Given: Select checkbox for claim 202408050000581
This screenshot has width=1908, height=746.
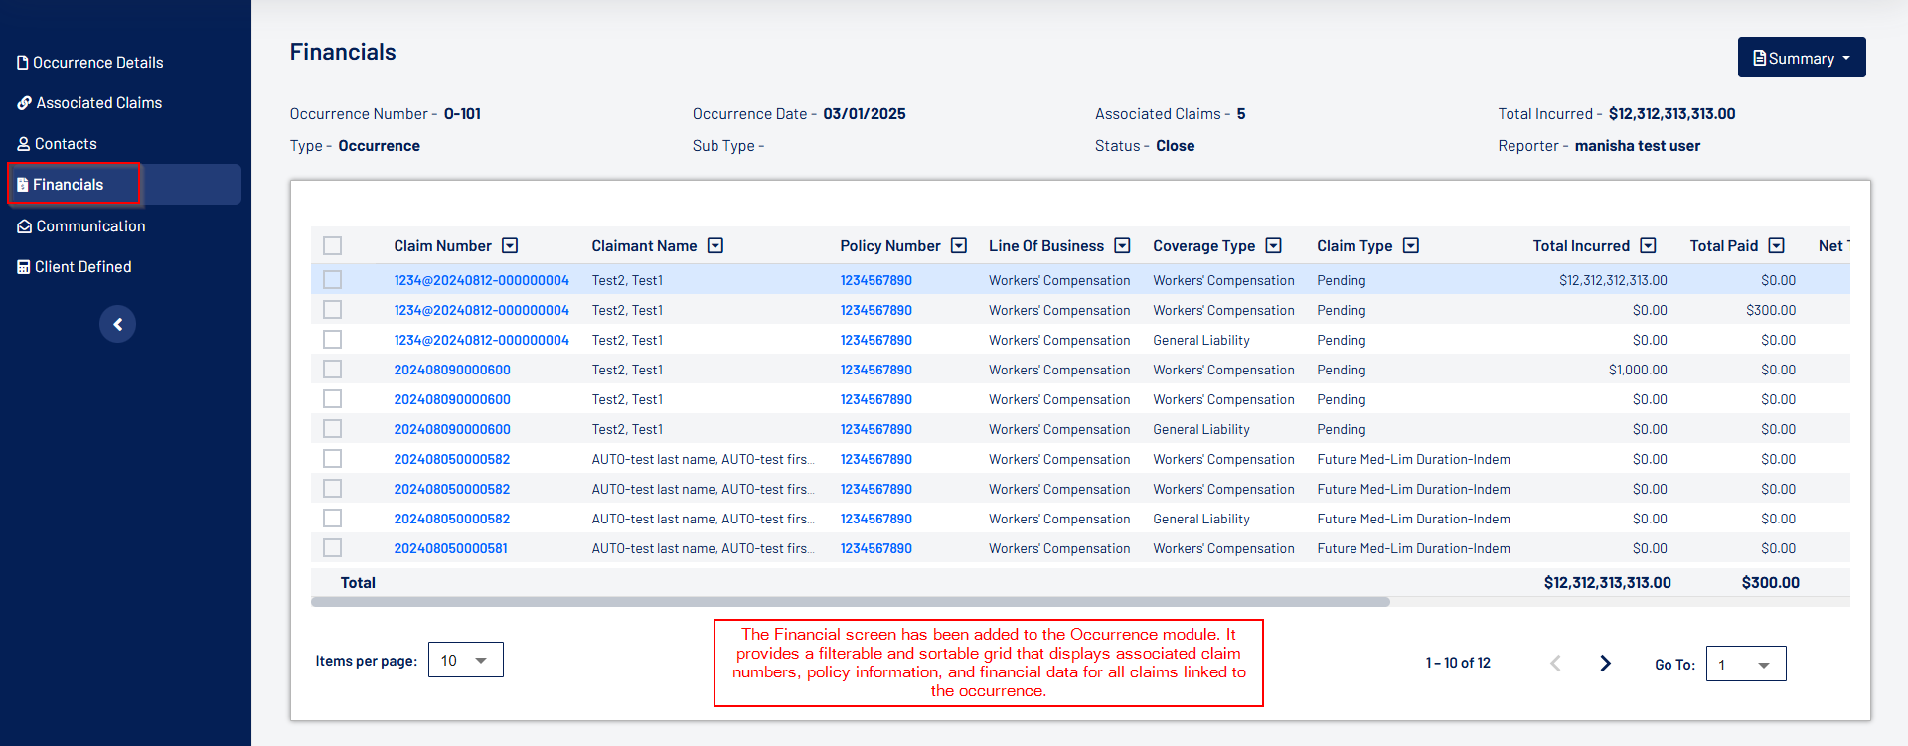Looking at the screenshot, I should pyautogui.click(x=333, y=548).
